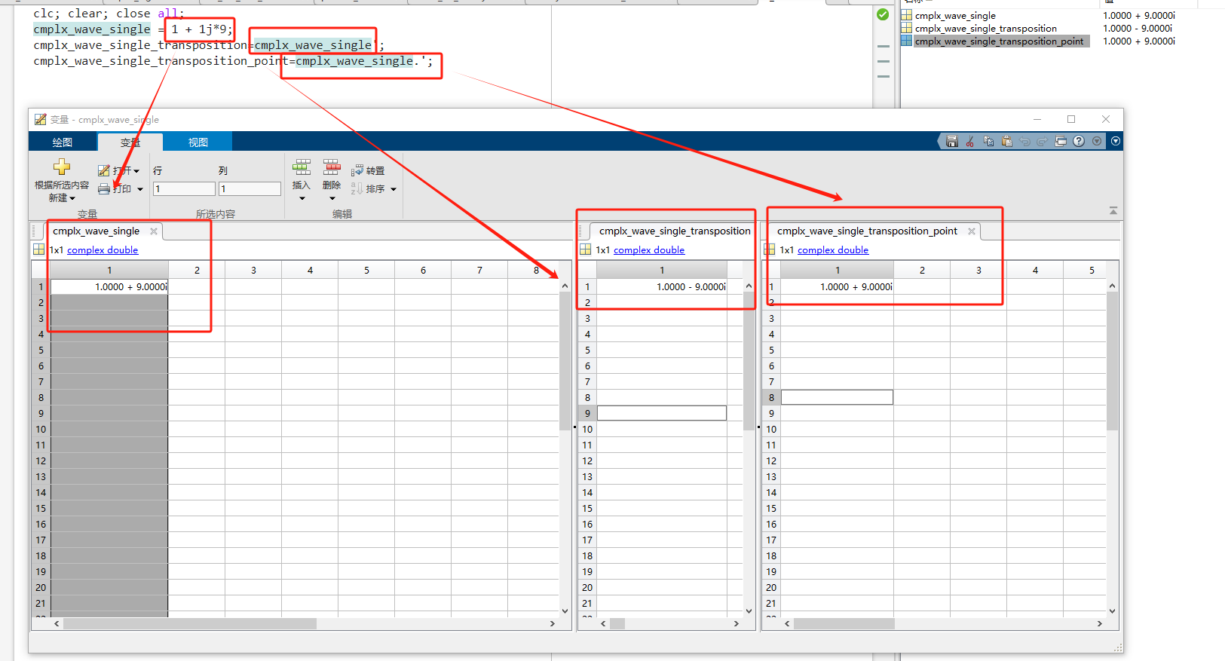1225x661 pixels.
Task: Click the paste icon in quick access toolbar
Action: coord(1006,141)
